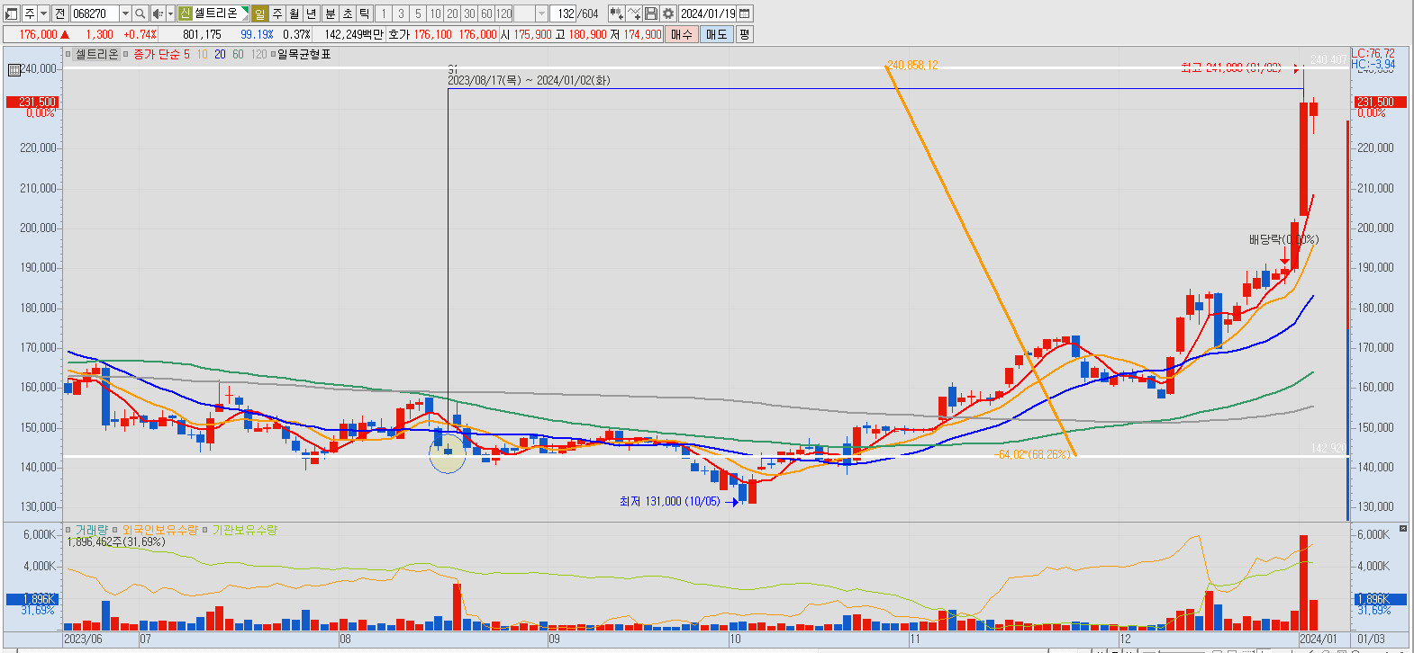Viewport: 1414px width, 653px height.
Task: Click the date field 2024/01/19
Action: pos(708,13)
